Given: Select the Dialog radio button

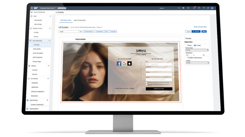Looking at the screenshot, I should click(186, 45).
